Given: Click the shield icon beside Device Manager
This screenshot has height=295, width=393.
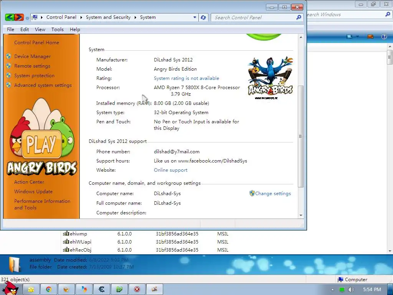Looking at the screenshot, I should 8,56.
